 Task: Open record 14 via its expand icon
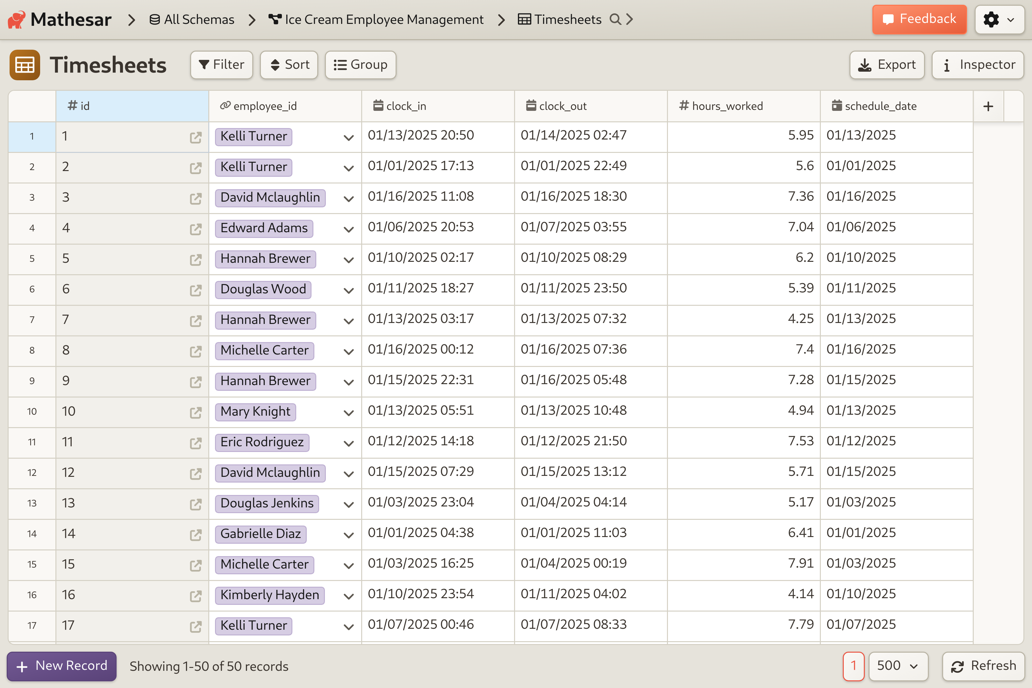tap(196, 535)
